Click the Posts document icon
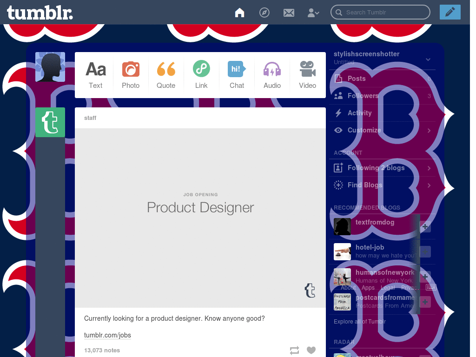Viewport: 476px width, 357px height. tap(338, 79)
